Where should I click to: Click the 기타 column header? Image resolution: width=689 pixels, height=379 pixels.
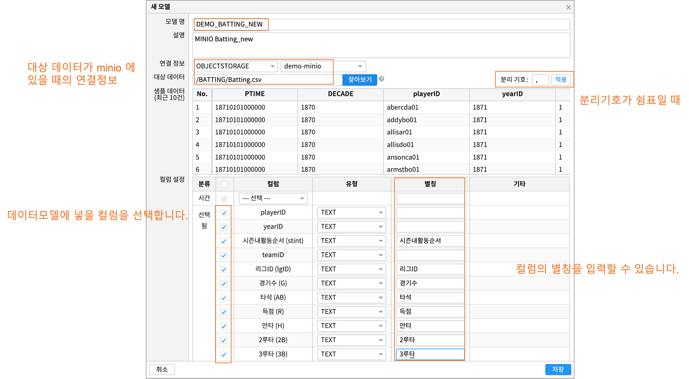(519, 184)
